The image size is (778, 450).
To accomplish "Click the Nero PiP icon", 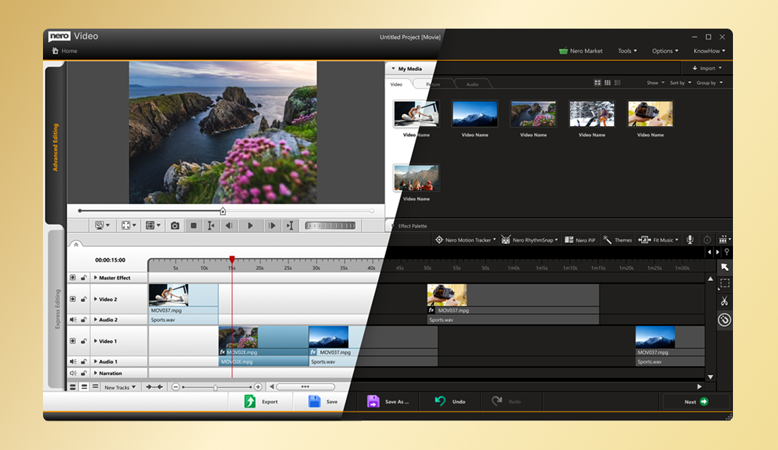I will click(x=570, y=239).
